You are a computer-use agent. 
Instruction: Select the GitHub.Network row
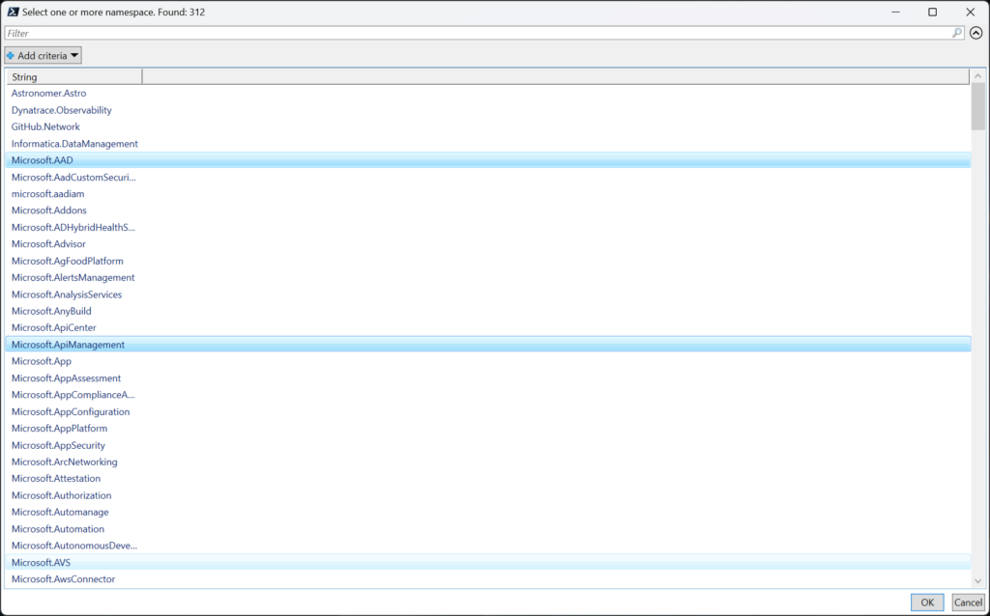coord(488,126)
